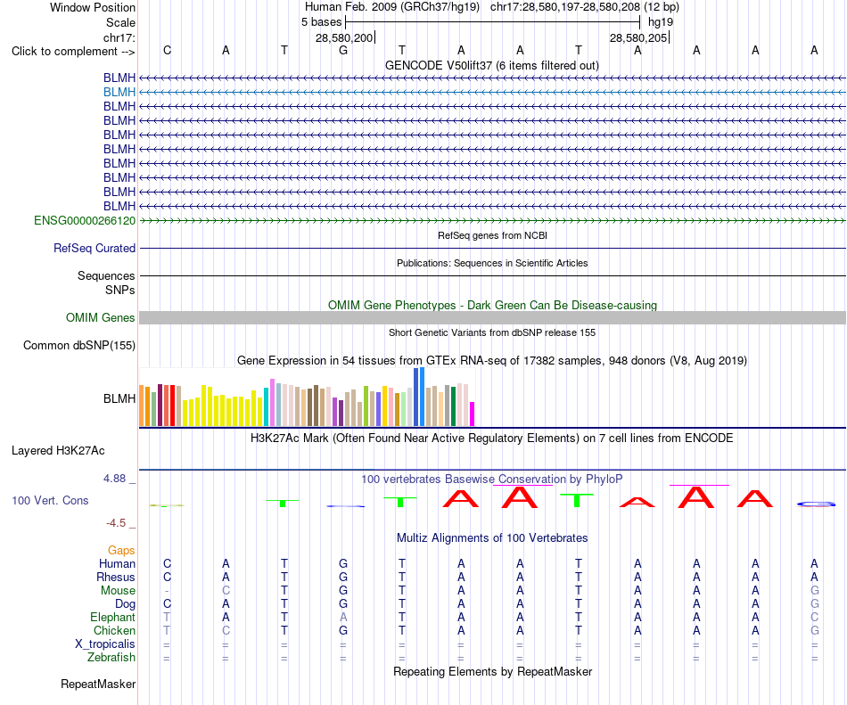Click the '5 bases' scale bar label
Viewport: 847px width, 705px height.
pyautogui.click(x=321, y=22)
